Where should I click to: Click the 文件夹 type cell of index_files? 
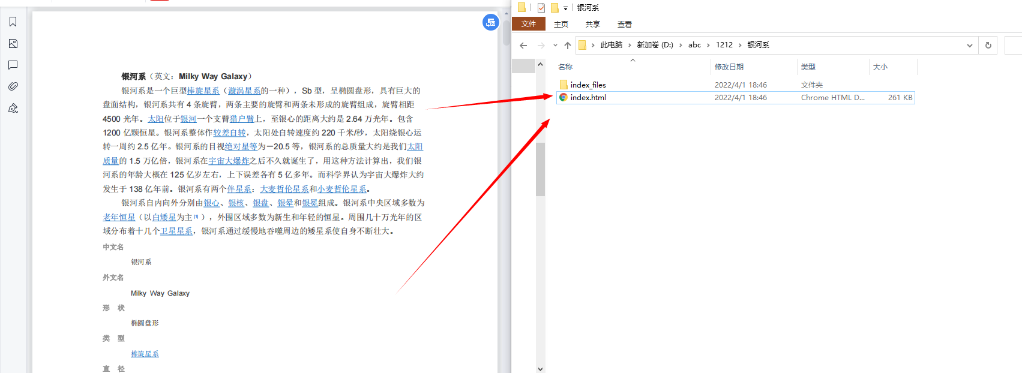coord(812,85)
